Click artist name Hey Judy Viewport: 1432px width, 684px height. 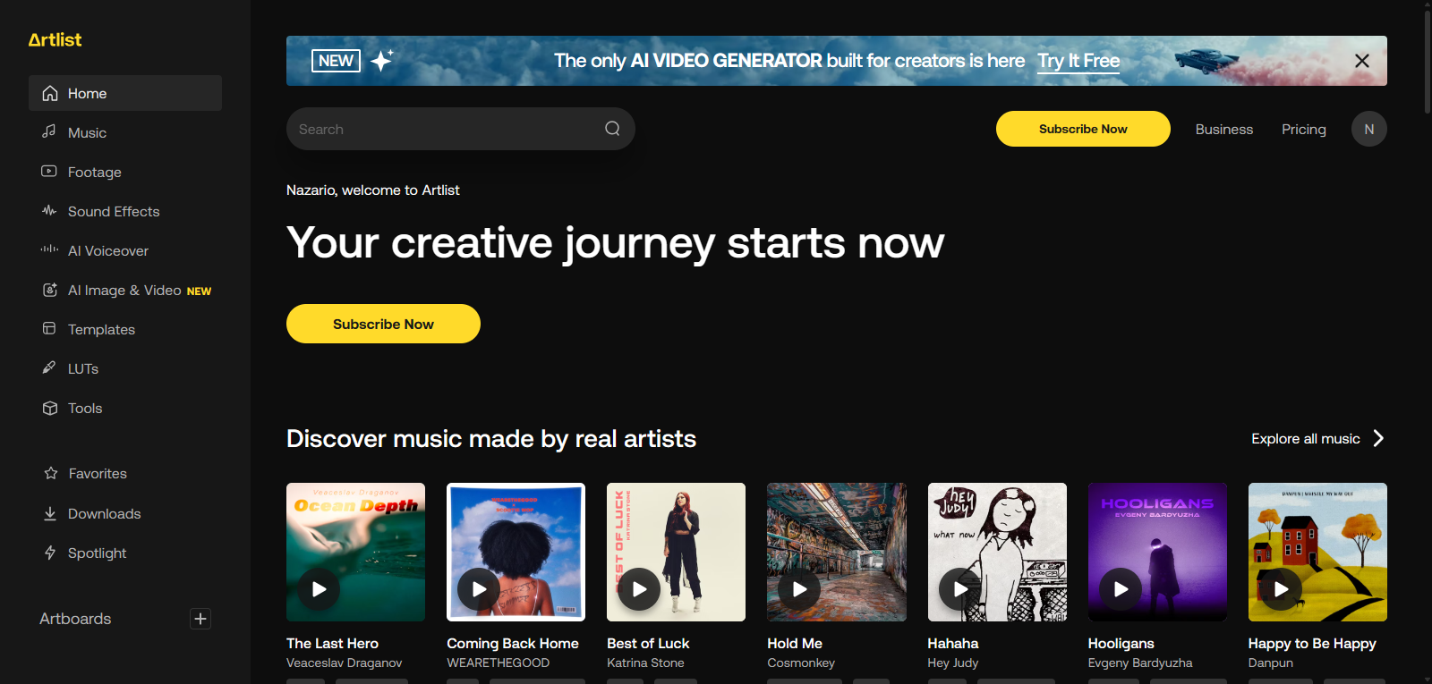click(x=953, y=663)
